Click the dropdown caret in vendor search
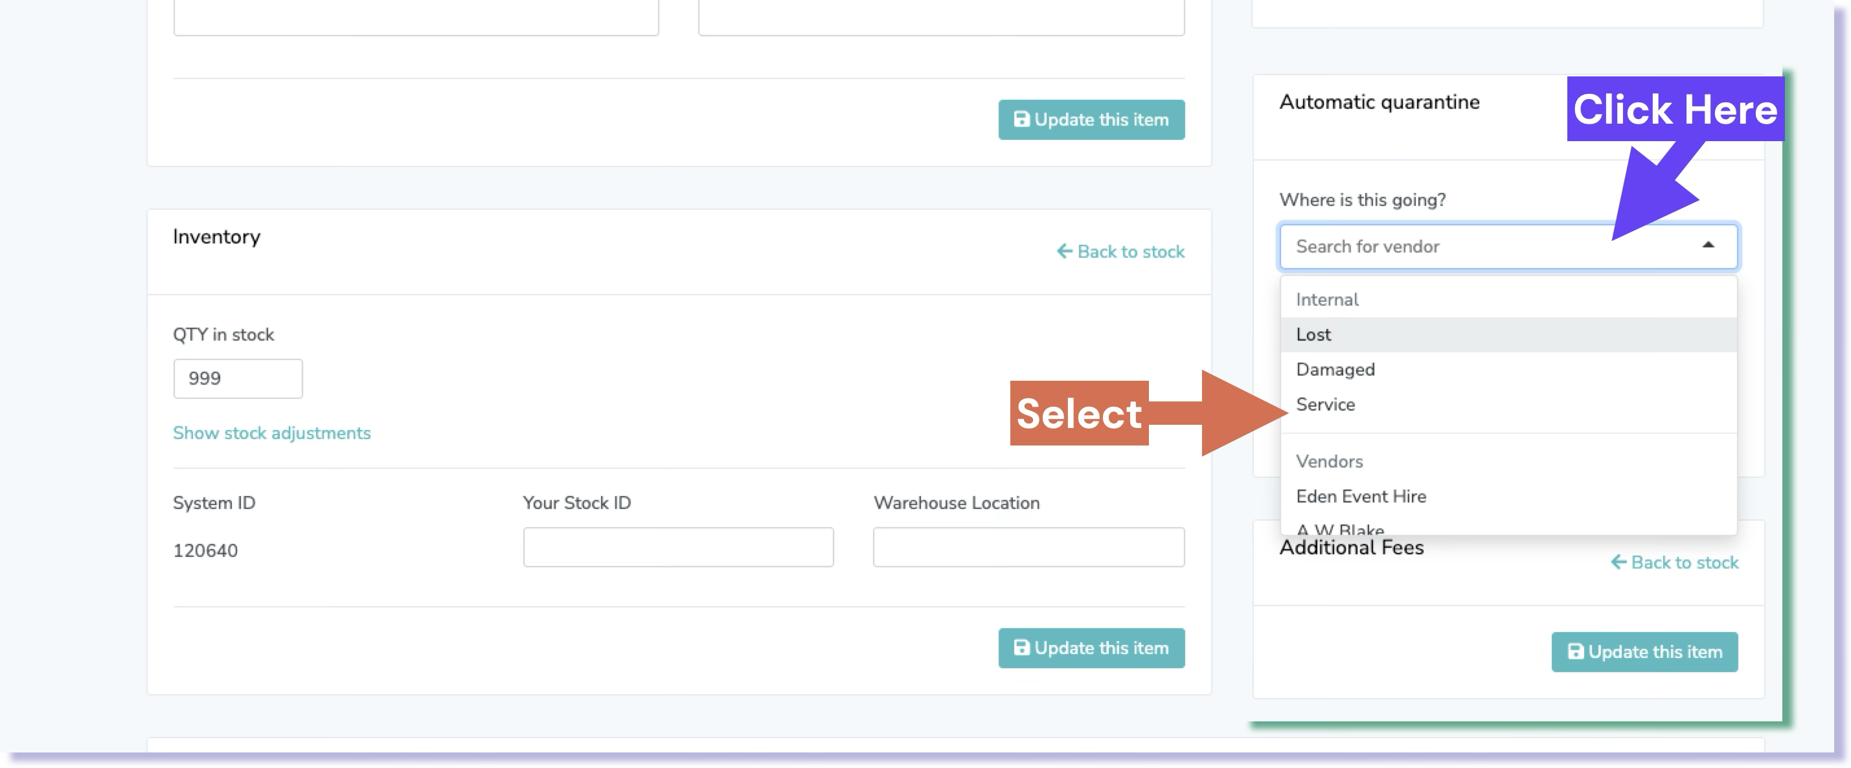The height and width of the screenshot is (768, 1851). 1708,245
